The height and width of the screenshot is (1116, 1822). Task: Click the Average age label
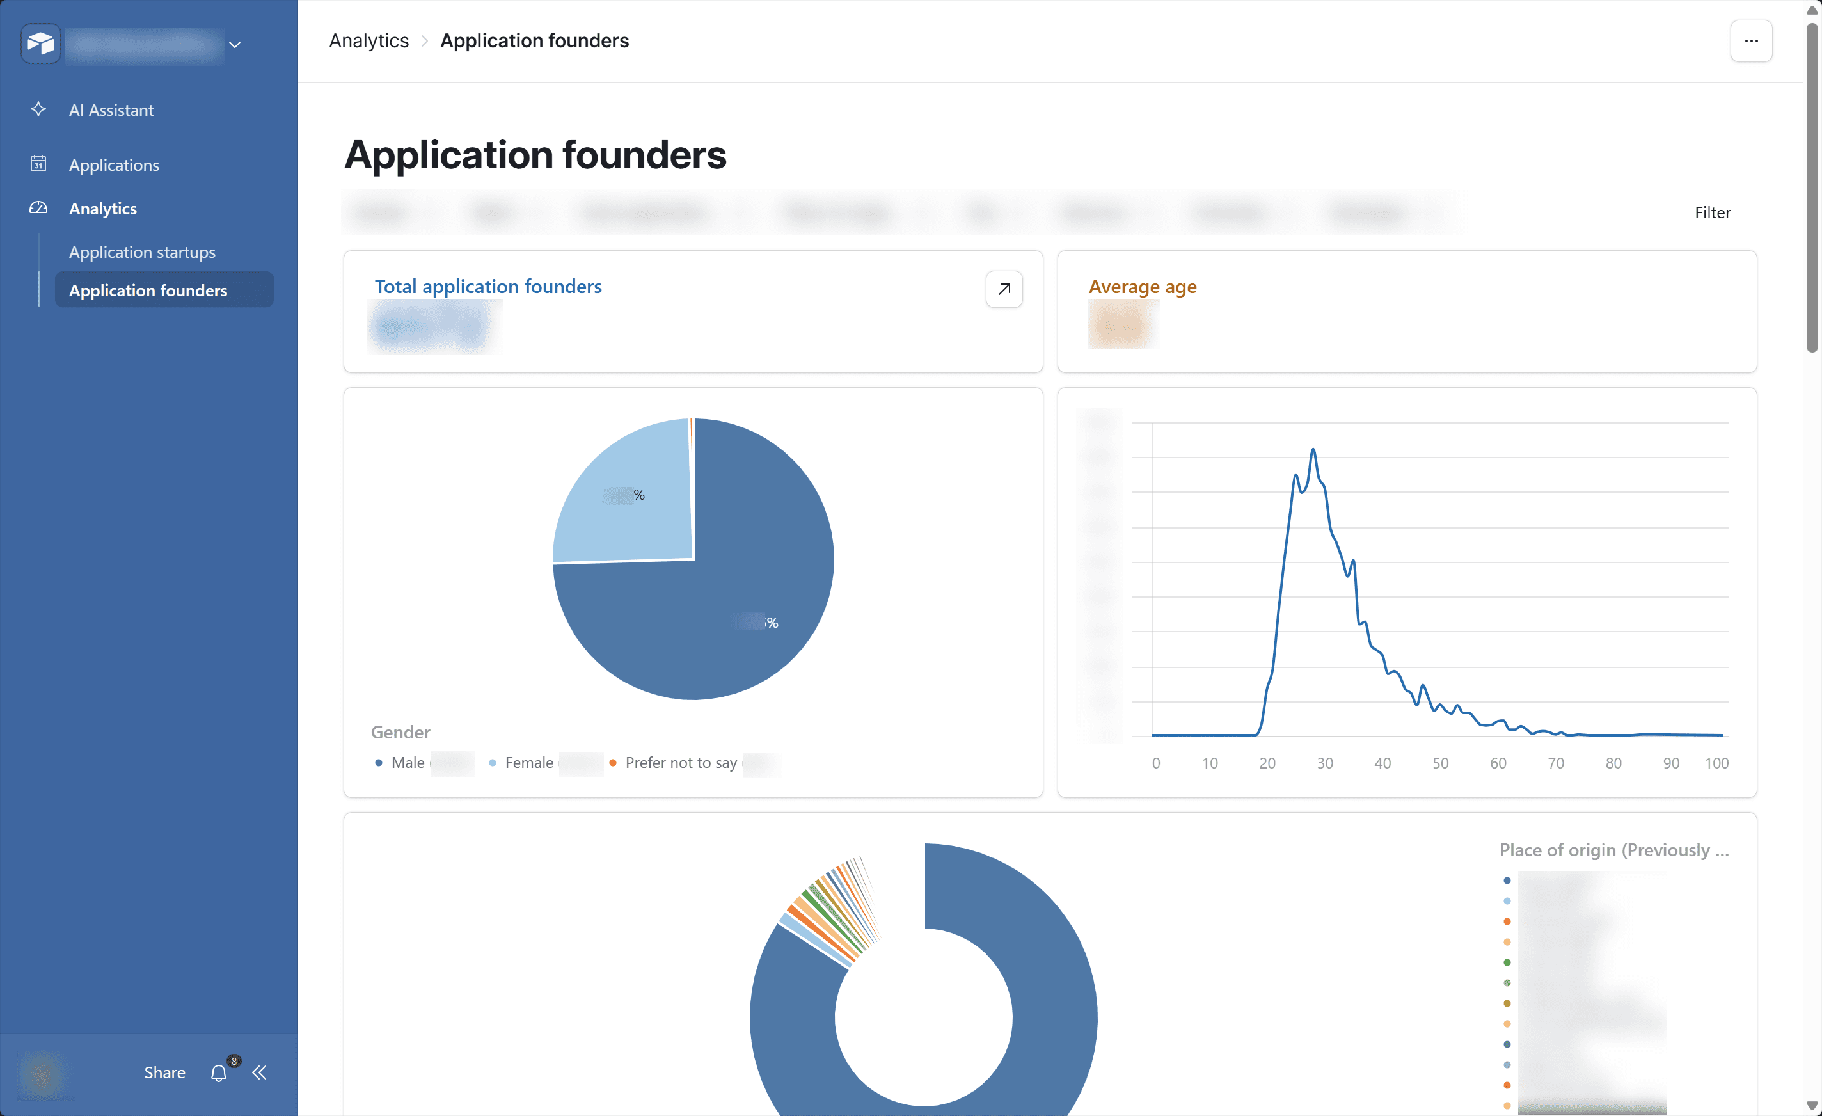pyautogui.click(x=1143, y=286)
